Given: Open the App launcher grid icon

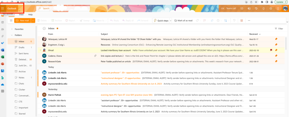Looking at the screenshot, I should 3,8.
